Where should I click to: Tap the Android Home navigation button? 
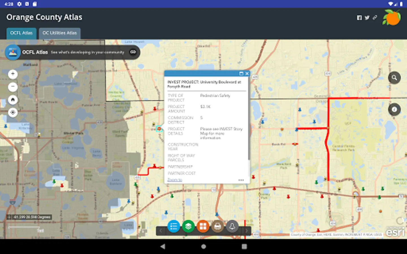click(203, 246)
